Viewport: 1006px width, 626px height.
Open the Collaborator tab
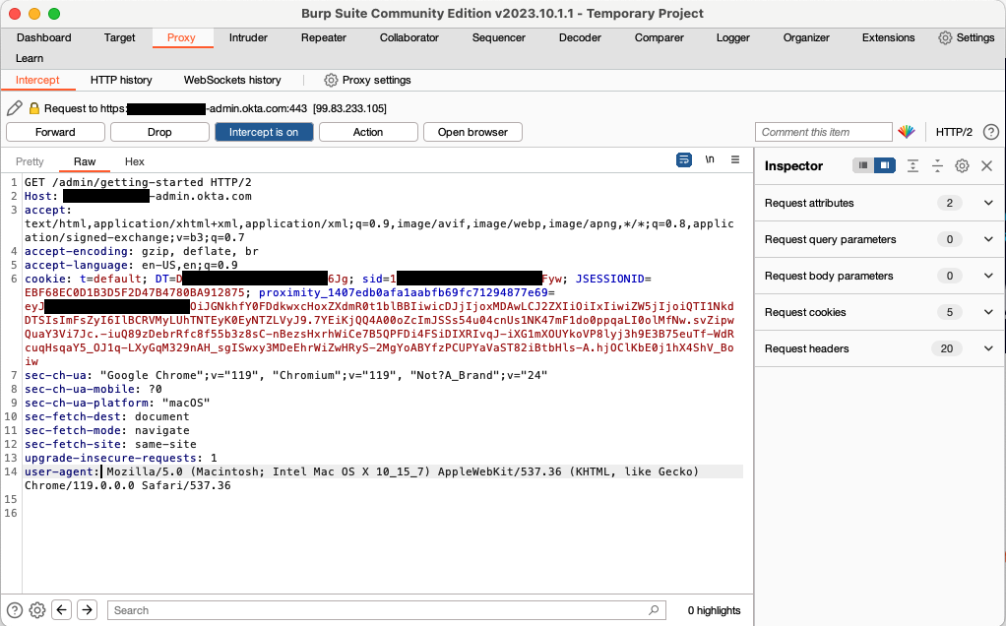(409, 37)
